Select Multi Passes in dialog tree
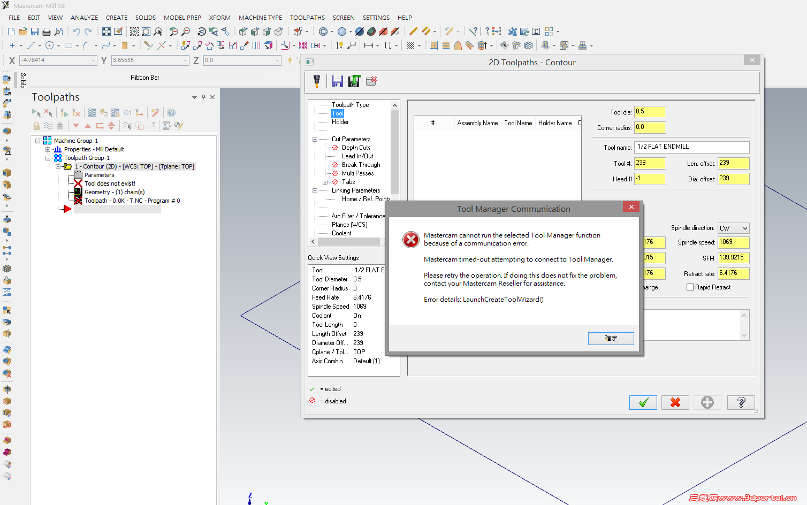The image size is (807, 505). click(357, 173)
